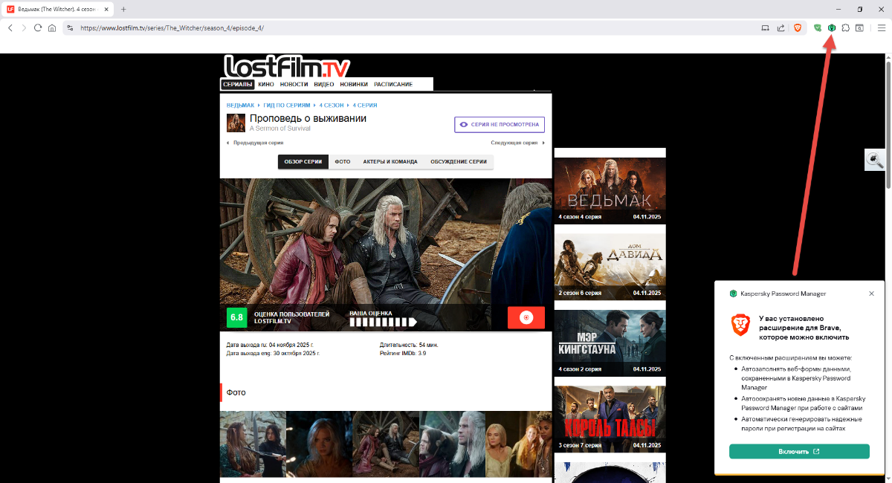Open the fifth photo thumbnail under Фото
The height and width of the screenshot is (483, 892).
click(519, 444)
